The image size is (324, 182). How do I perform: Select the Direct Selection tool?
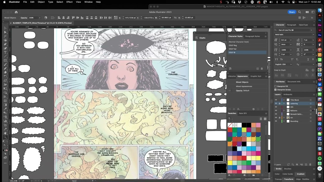click(x=5, y=32)
